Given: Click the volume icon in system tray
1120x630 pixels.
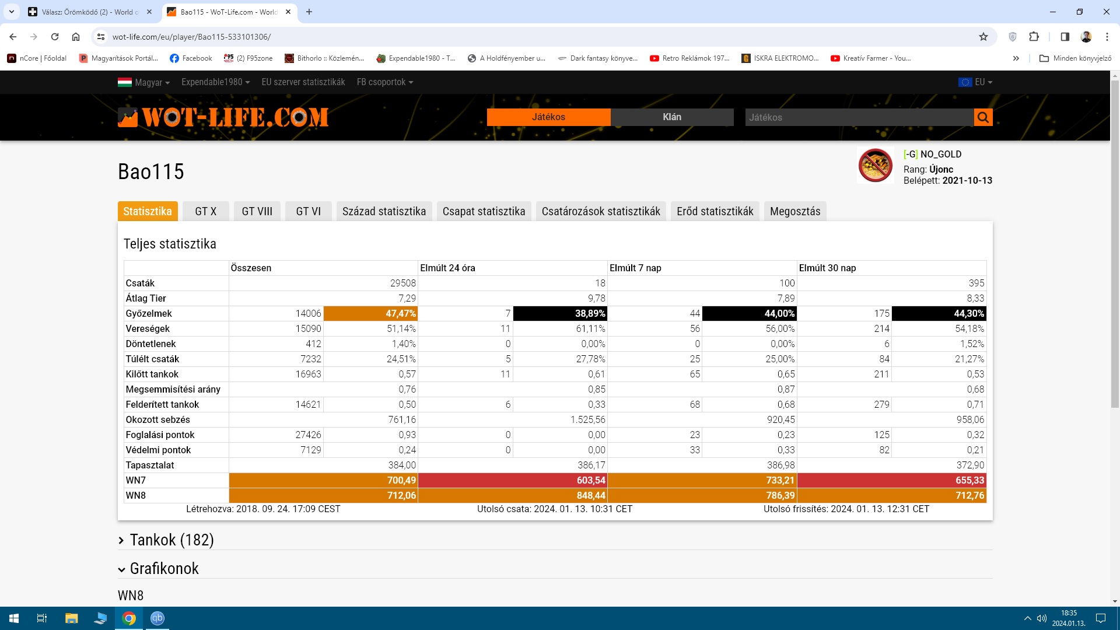Looking at the screenshot, I should (x=1042, y=618).
